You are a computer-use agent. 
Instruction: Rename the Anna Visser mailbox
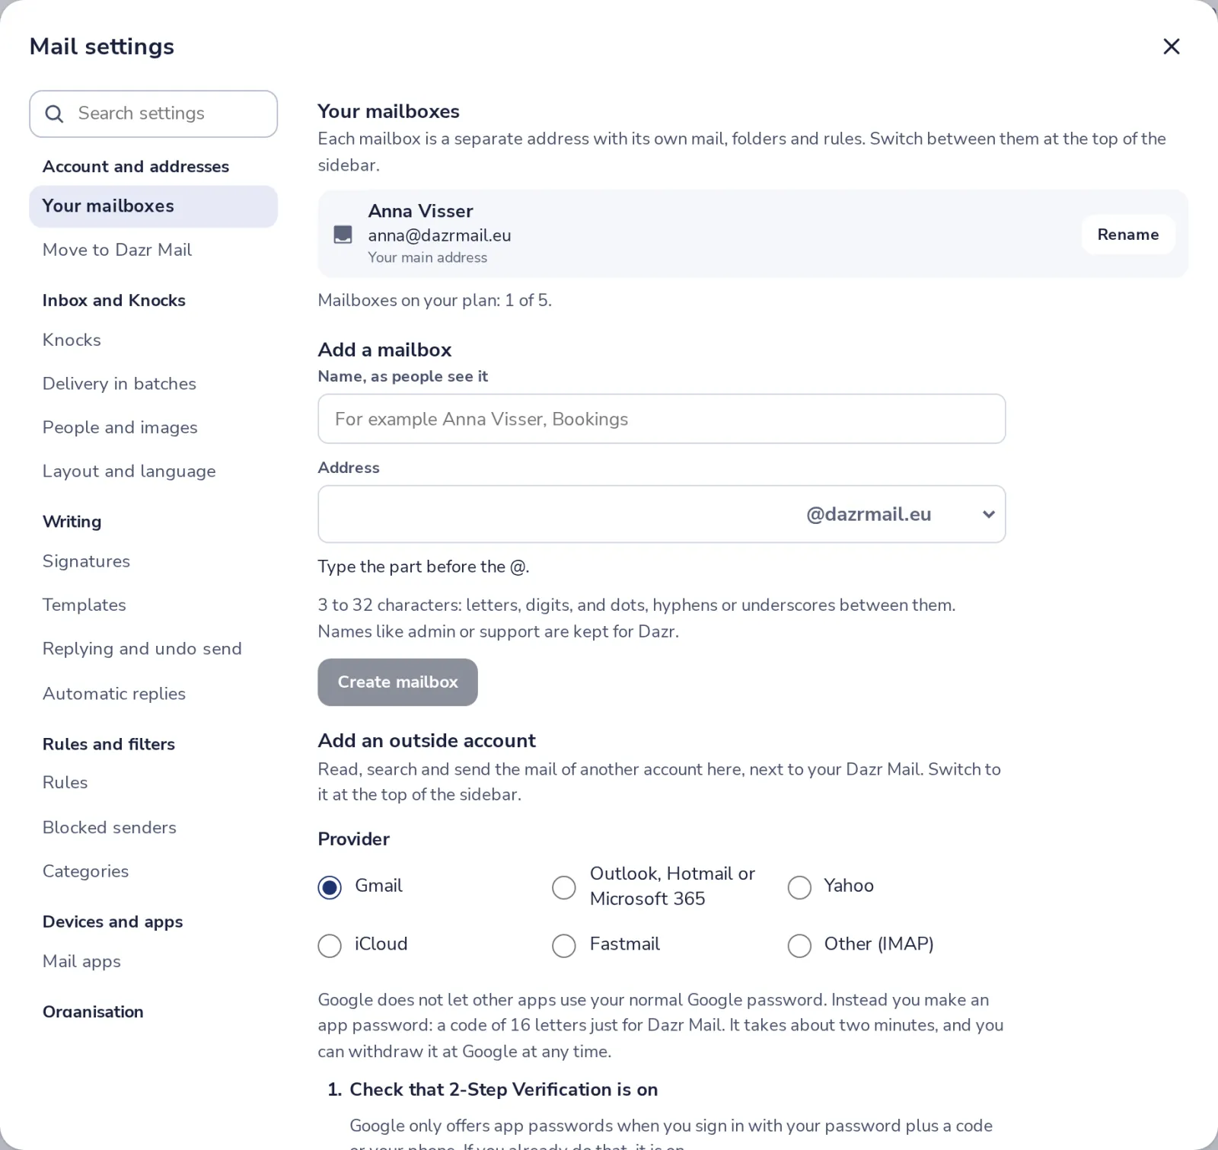click(x=1127, y=235)
